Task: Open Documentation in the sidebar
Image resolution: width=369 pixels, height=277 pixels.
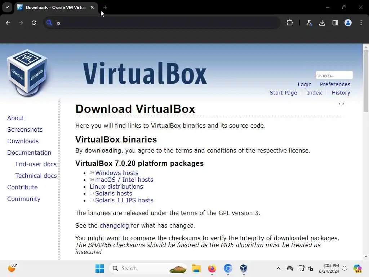Action: coord(29,153)
